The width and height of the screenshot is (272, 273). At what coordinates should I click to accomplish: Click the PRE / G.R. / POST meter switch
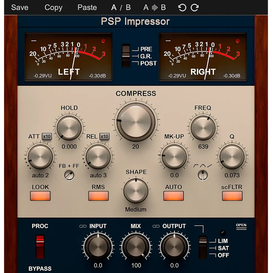(126, 56)
